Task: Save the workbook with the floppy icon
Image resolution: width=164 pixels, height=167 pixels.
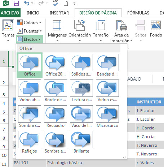Action: (x=16, y=3)
